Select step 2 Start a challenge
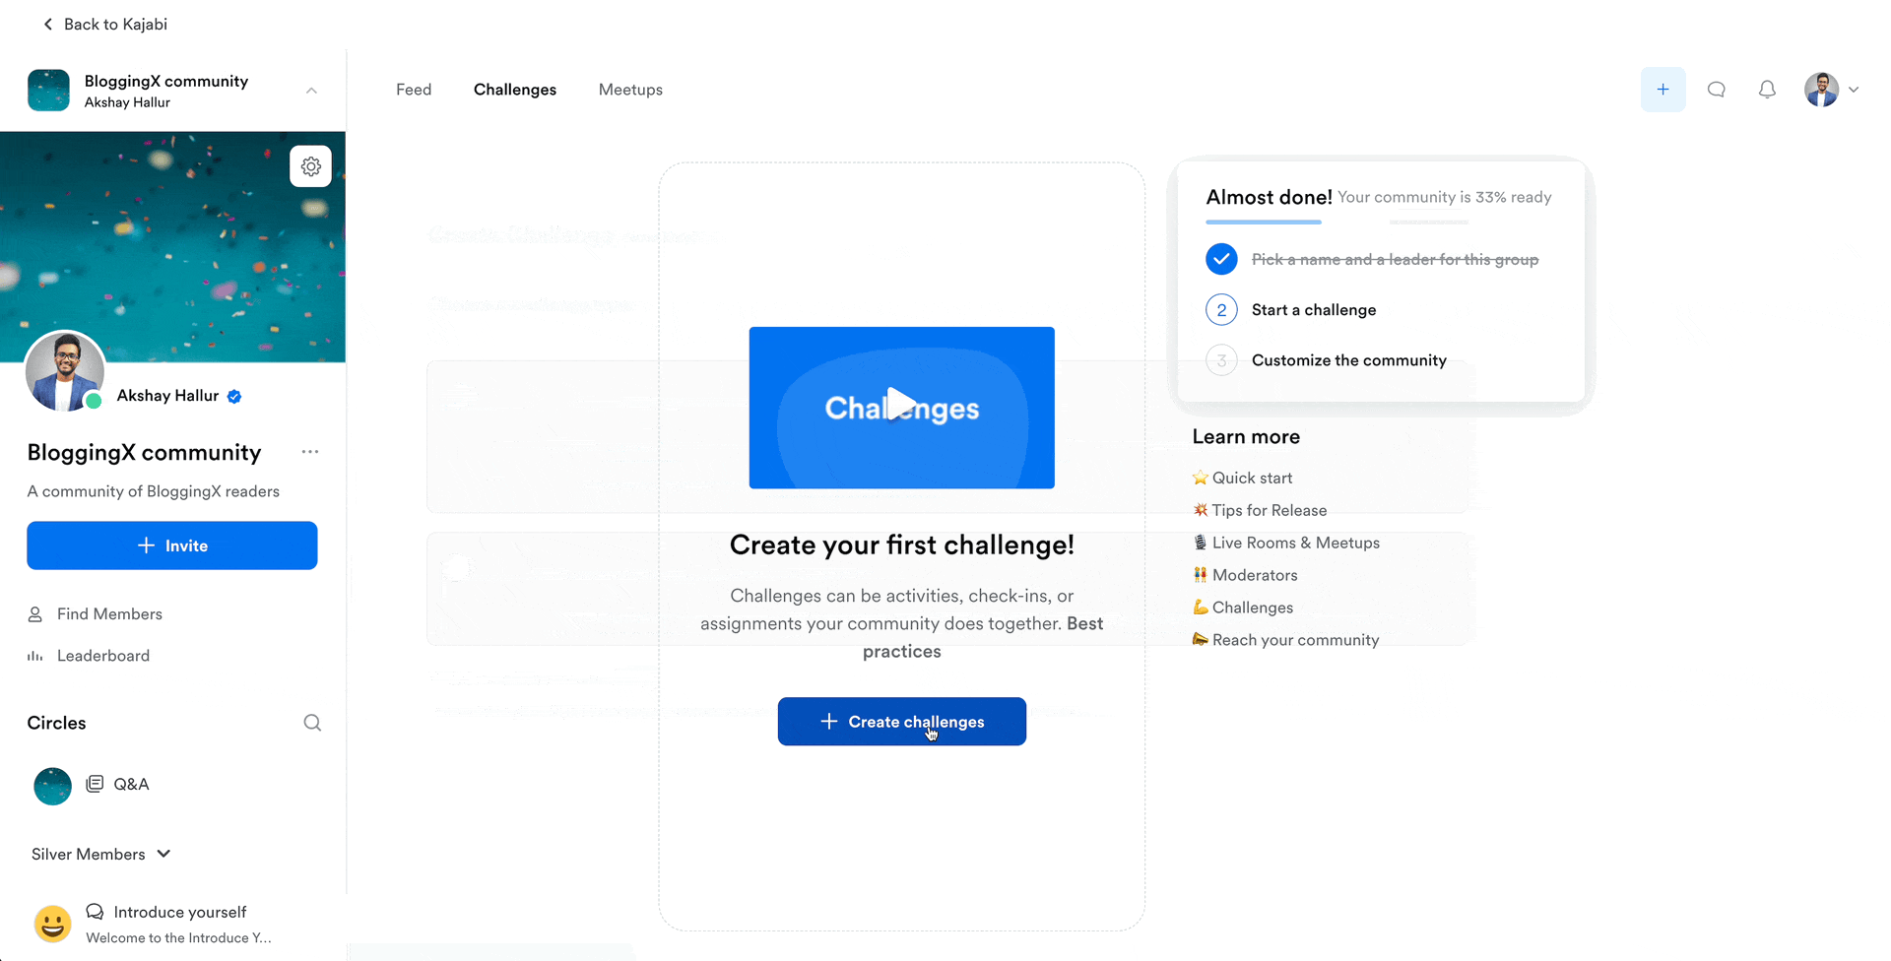The image size is (1891, 961). [1313, 310]
